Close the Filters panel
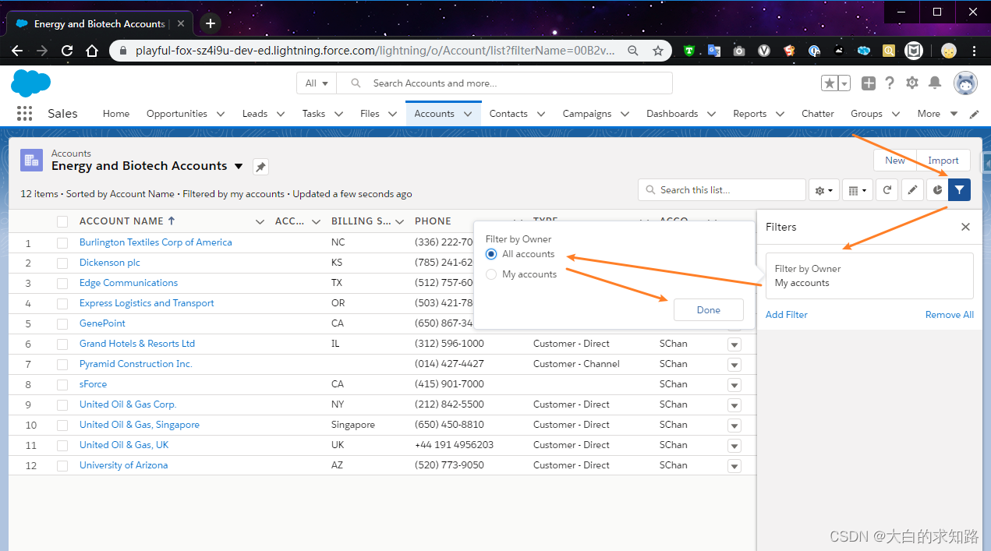This screenshot has height=551, width=991. point(965,227)
